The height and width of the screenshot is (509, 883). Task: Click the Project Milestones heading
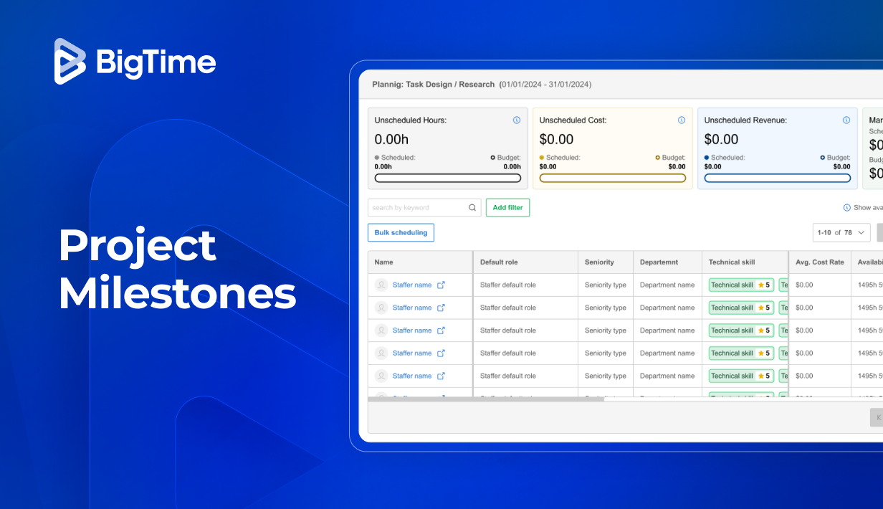click(177, 269)
